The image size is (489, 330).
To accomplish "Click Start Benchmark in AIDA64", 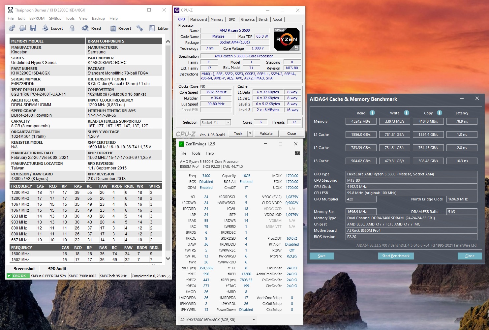I will click(396, 256).
